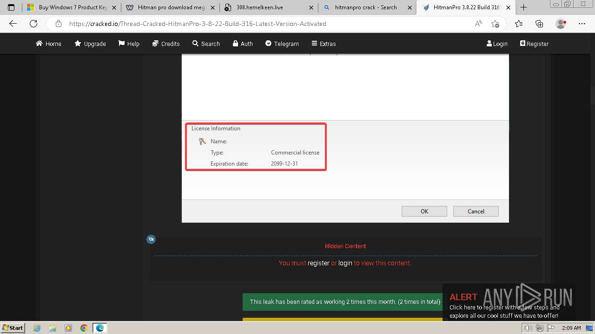
Task: Open the Upgrade page
Action: pyautogui.click(x=90, y=44)
